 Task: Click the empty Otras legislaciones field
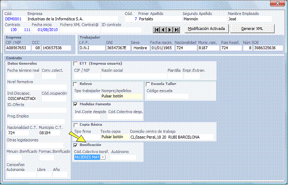[35, 145]
